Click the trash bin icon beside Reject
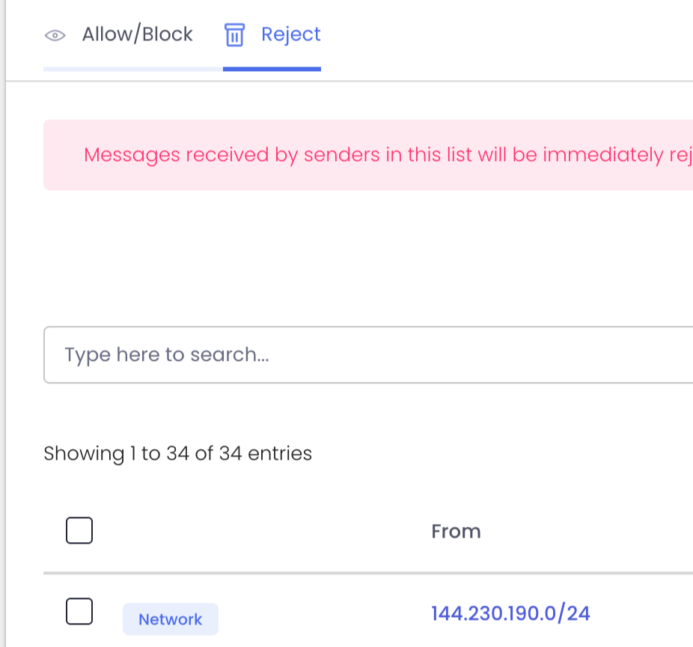 point(234,34)
